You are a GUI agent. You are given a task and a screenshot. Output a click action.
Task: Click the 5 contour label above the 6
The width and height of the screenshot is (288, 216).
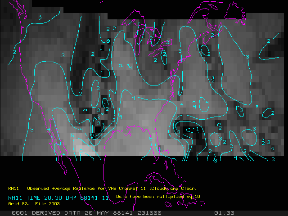(x=72, y=135)
